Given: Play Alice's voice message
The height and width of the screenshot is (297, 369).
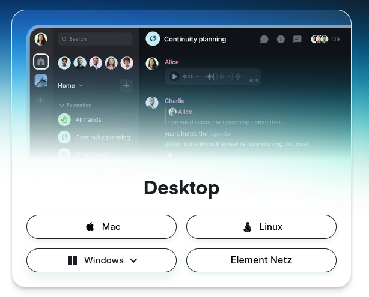Looking at the screenshot, I should 175,76.
